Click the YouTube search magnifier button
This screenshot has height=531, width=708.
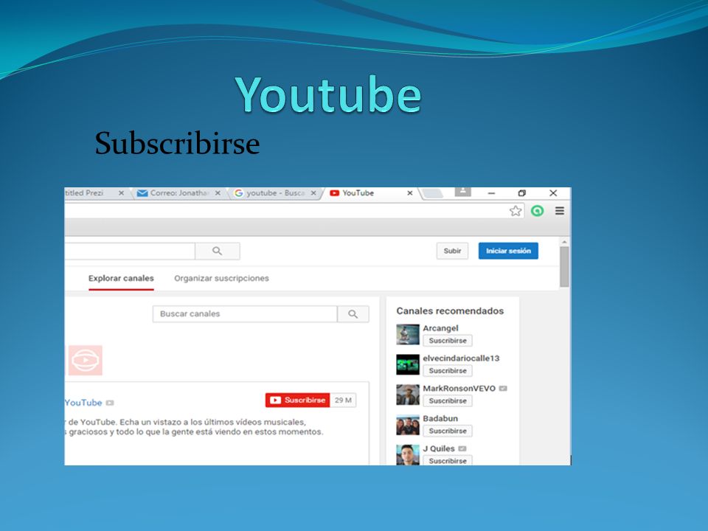pyautogui.click(x=217, y=251)
